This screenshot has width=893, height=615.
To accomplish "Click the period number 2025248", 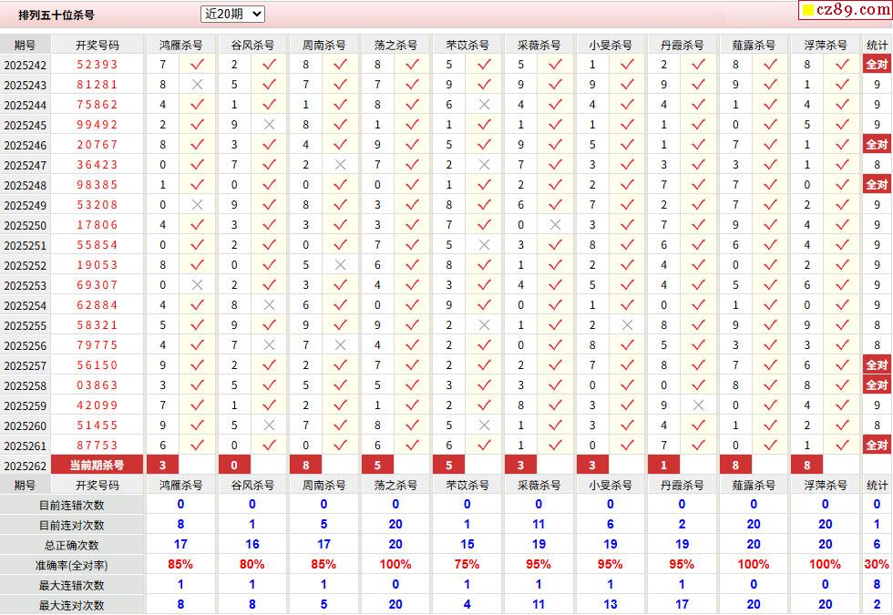I will [x=26, y=186].
